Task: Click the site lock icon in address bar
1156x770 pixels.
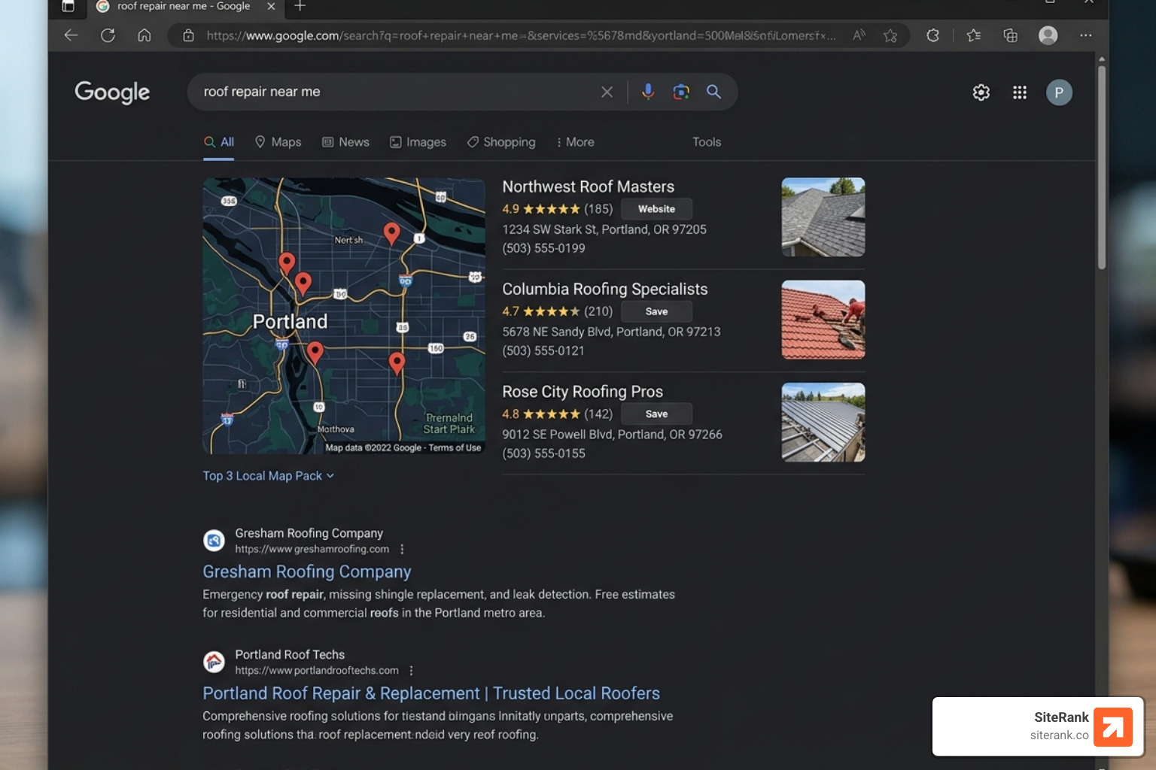Action: click(189, 35)
